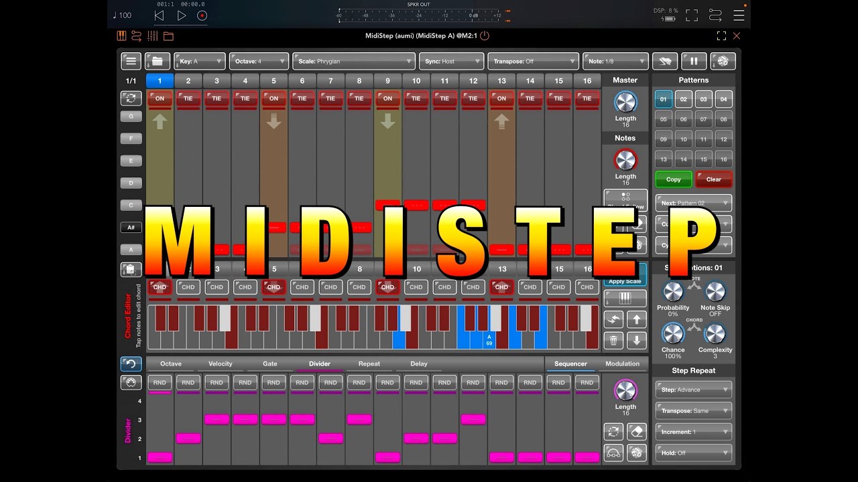
Task: Open Increment: 1 dropdown
Action: pyautogui.click(x=693, y=432)
